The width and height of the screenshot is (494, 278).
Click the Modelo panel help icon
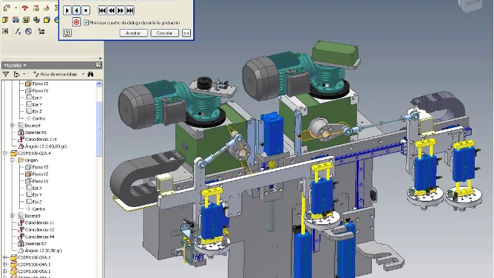pos(99,65)
